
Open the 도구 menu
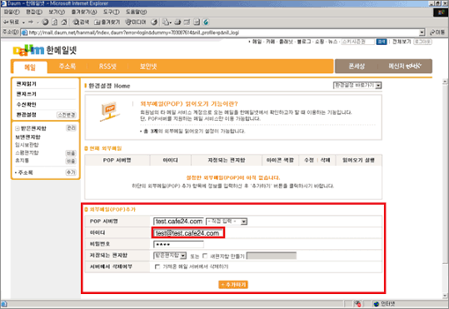click(112, 12)
